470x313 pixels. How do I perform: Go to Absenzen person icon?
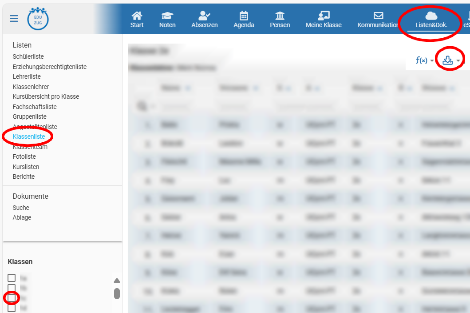tap(205, 16)
